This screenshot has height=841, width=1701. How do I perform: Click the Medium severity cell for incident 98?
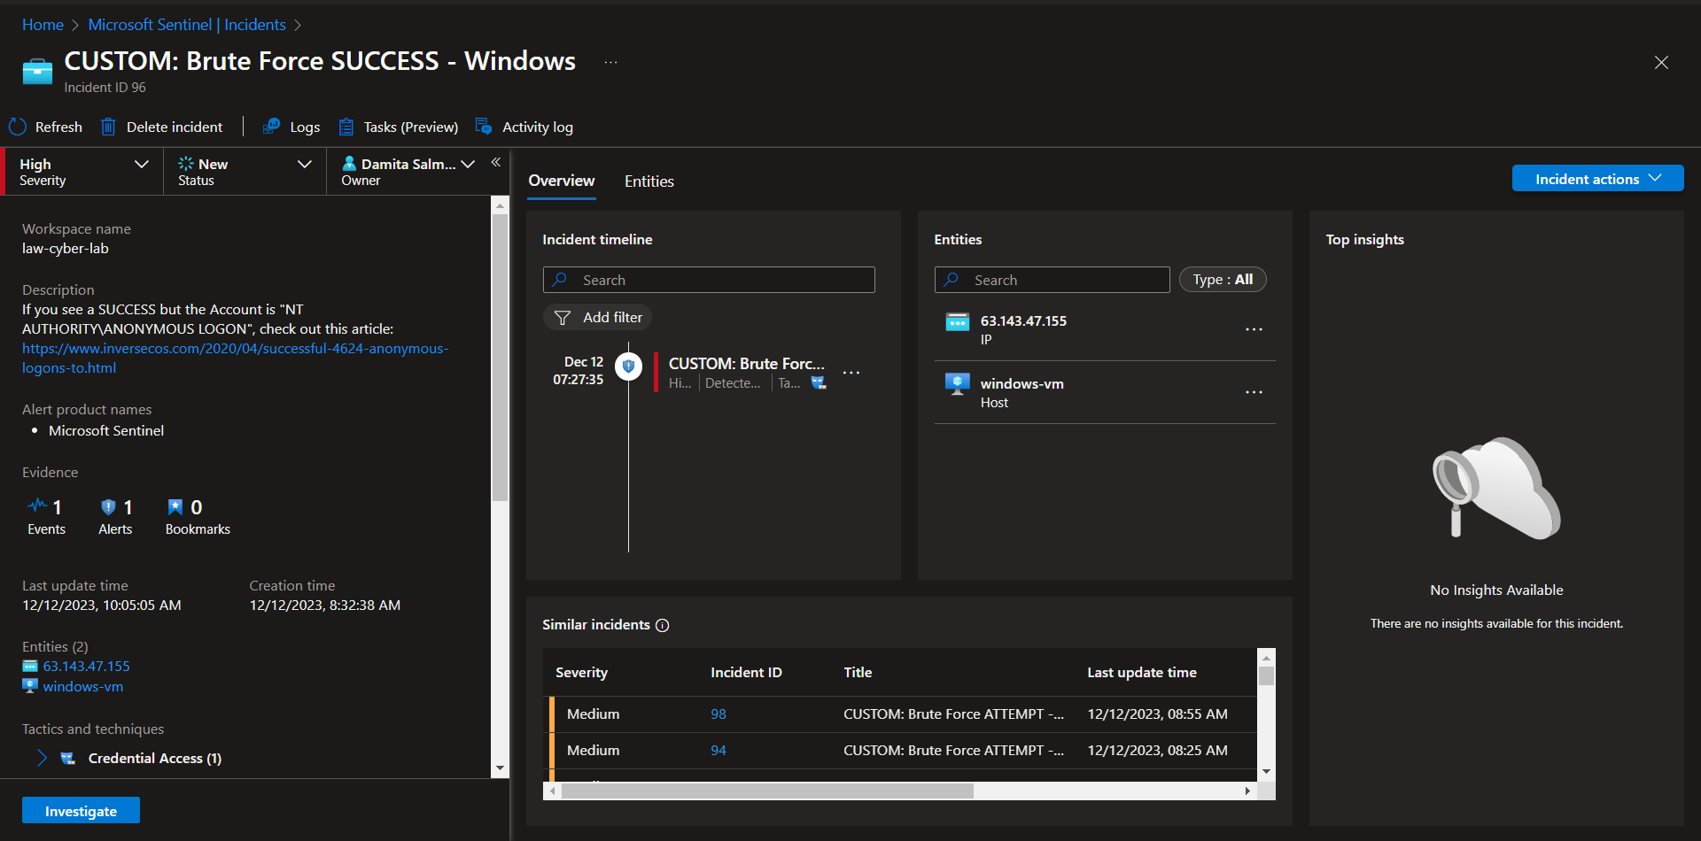(593, 714)
